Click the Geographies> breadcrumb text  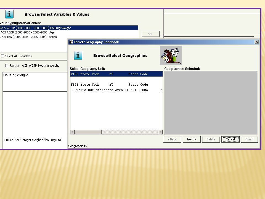(78, 146)
